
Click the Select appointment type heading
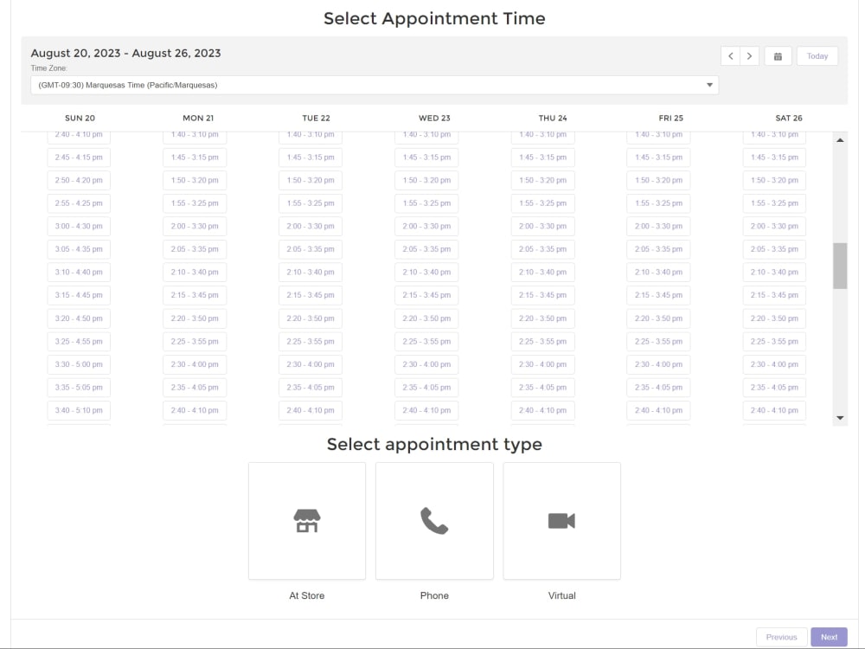434,444
